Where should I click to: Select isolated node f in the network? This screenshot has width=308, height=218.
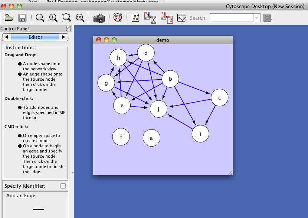[x=121, y=137]
